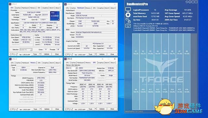
Task: Open the Graphics tab in SPD window
Action: tap(101, 63)
